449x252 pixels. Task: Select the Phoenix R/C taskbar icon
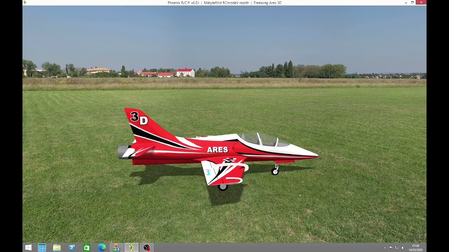click(x=132, y=247)
